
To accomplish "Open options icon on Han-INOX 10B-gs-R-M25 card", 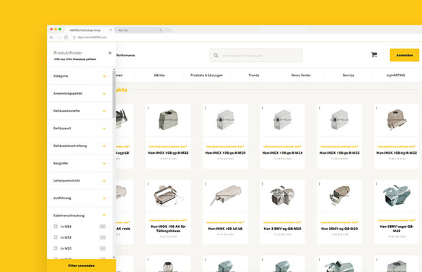I will [263, 107].
